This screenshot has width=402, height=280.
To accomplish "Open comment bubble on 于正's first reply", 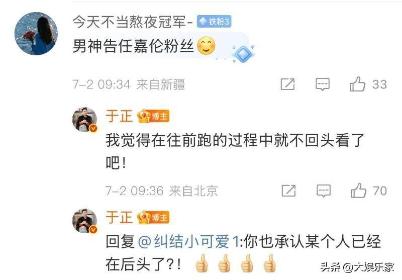I will coord(324,191).
